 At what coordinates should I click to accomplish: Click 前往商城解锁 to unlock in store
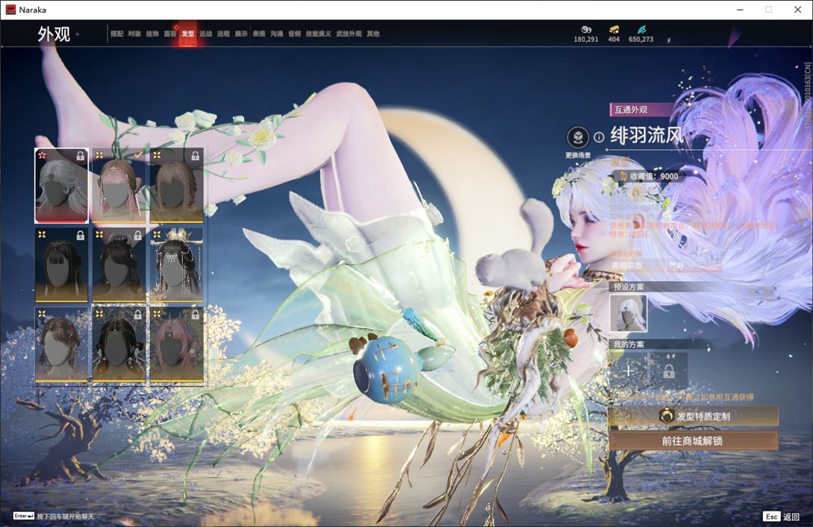click(694, 441)
